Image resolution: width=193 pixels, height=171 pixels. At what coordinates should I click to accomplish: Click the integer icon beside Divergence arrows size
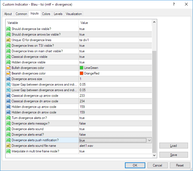8,79
